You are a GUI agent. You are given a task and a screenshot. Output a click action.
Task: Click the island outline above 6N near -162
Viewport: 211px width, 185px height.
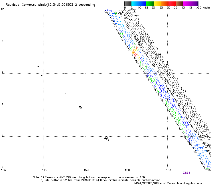(38, 67)
